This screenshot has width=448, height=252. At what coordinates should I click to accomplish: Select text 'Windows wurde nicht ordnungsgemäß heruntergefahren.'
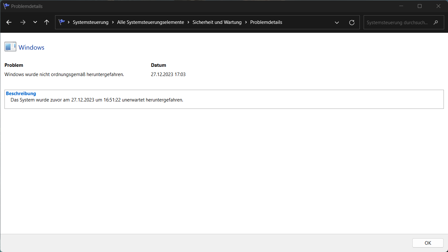(64, 74)
